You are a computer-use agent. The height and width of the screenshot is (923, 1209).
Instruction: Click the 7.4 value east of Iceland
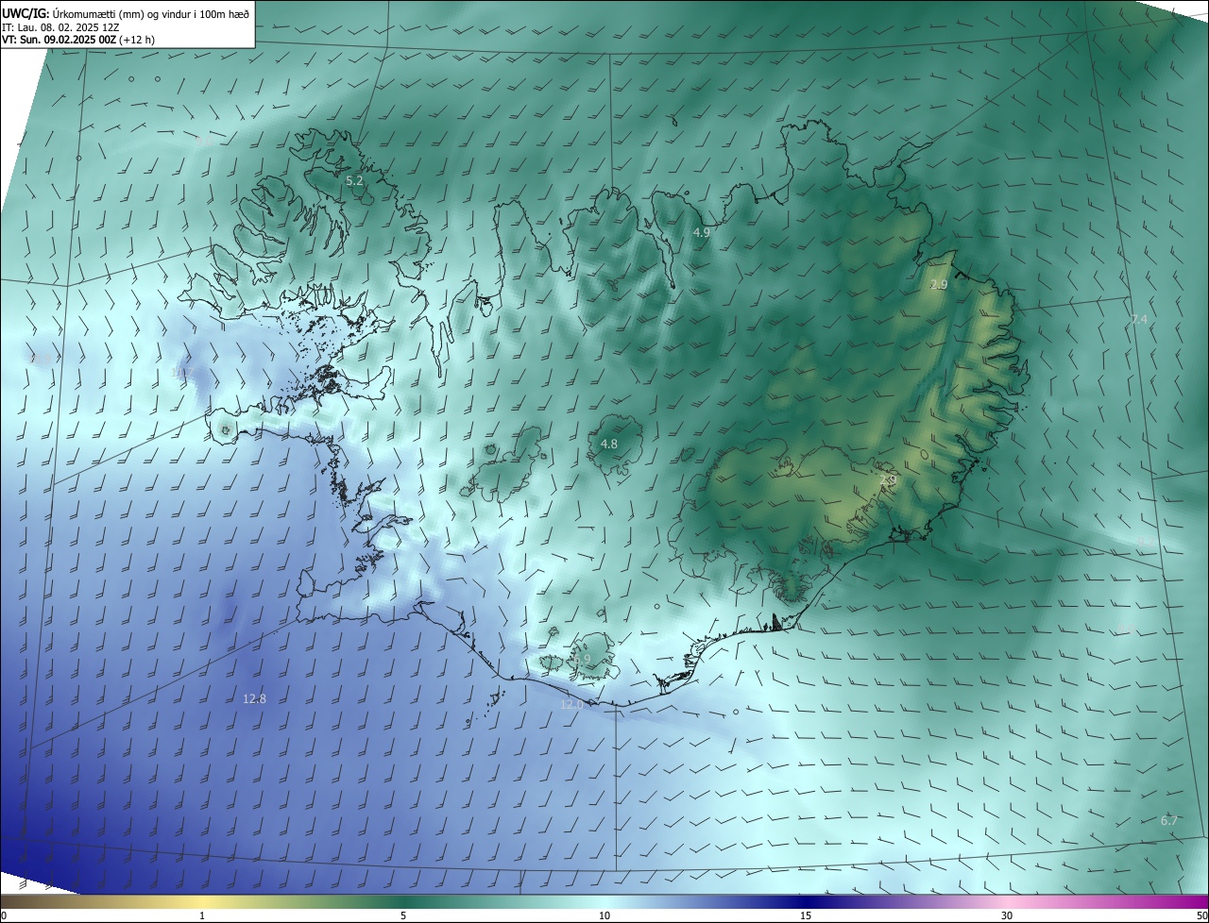pyautogui.click(x=1139, y=320)
